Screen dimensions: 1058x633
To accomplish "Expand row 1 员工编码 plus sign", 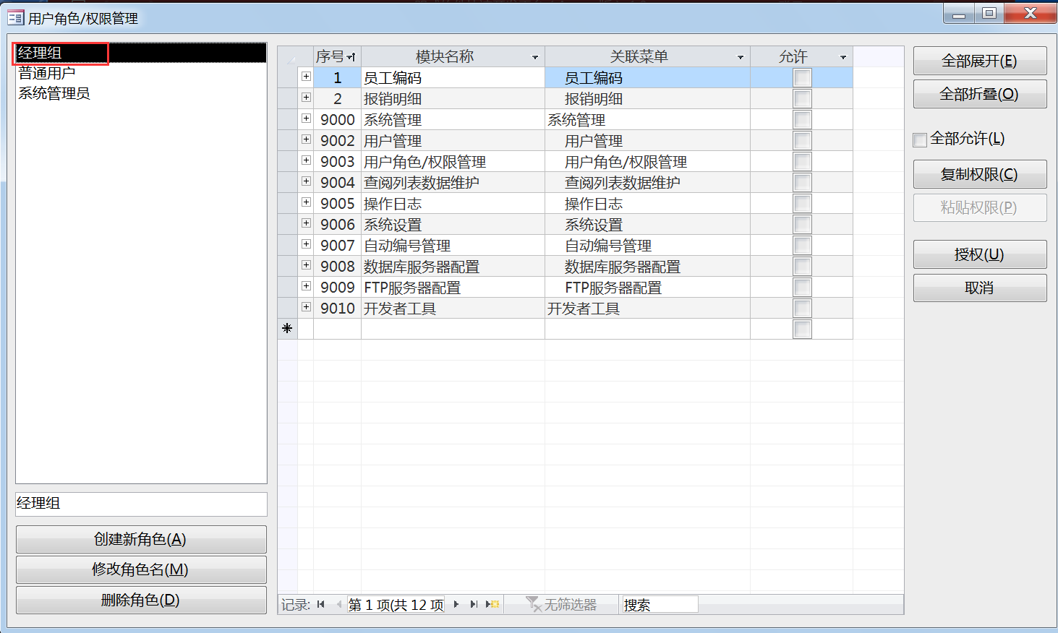I will (306, 77).
